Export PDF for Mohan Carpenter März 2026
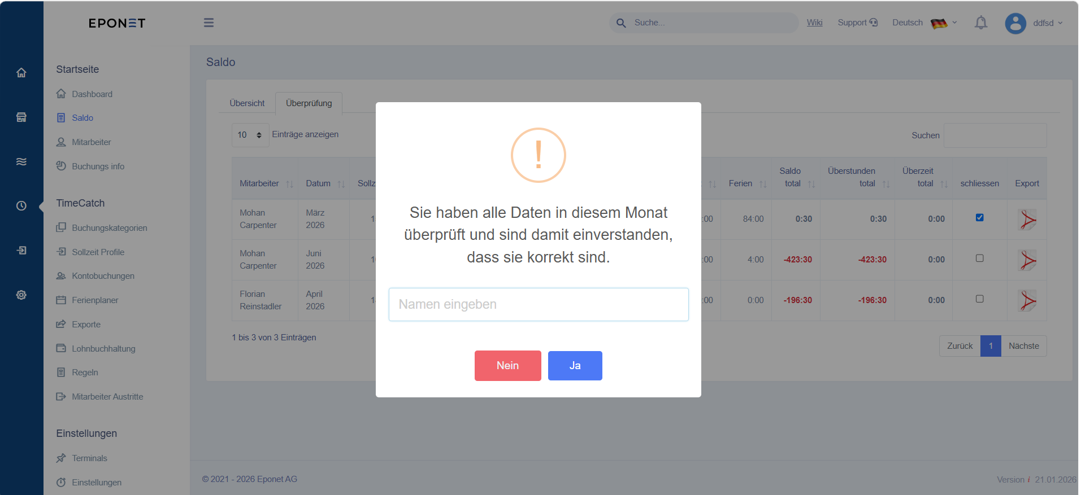The height and width of the screenshot is (495, 1081). click(x=1027, y=220)
